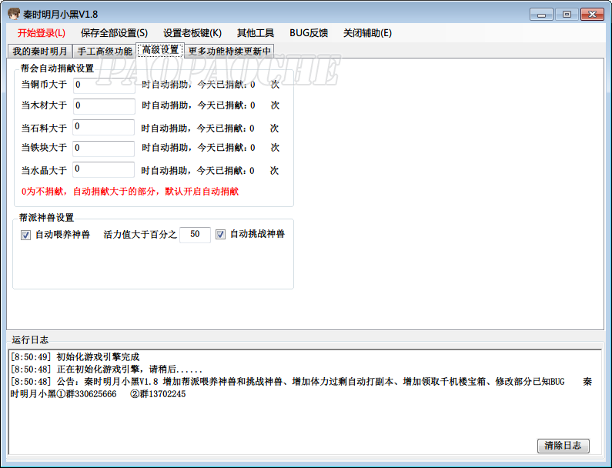Click 开始登录(L) menu item
This screenshot has width=612, height=468.
42,33
